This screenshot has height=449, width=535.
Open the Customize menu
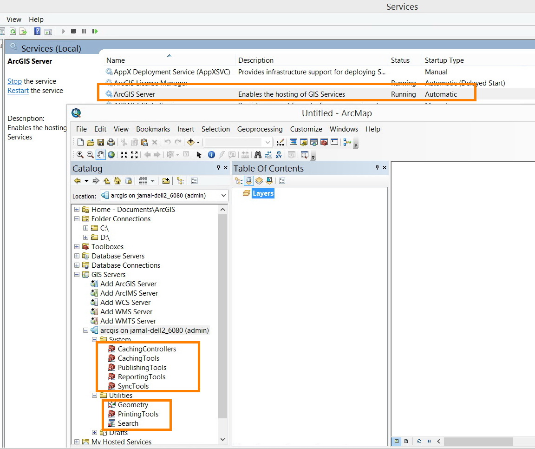point(306,129)
